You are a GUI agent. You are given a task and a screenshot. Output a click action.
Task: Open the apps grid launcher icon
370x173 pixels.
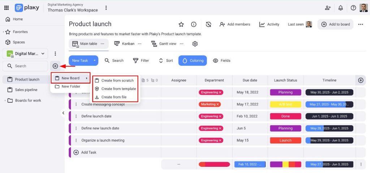(x=7, y=8)
